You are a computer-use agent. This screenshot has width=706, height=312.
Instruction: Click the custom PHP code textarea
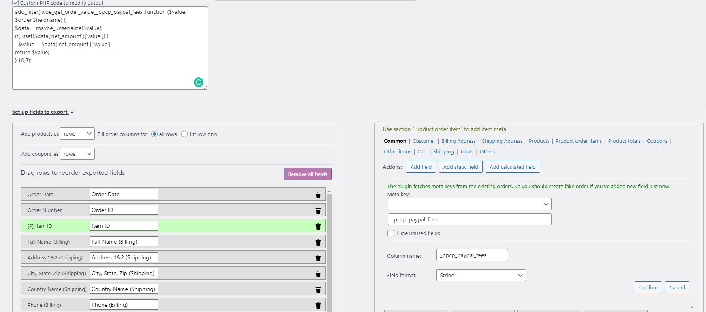coord(110,48)
